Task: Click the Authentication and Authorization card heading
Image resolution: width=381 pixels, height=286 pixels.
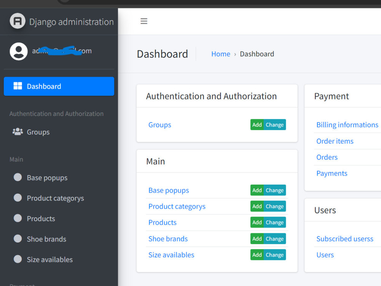Action: click(x=211, y=96)
